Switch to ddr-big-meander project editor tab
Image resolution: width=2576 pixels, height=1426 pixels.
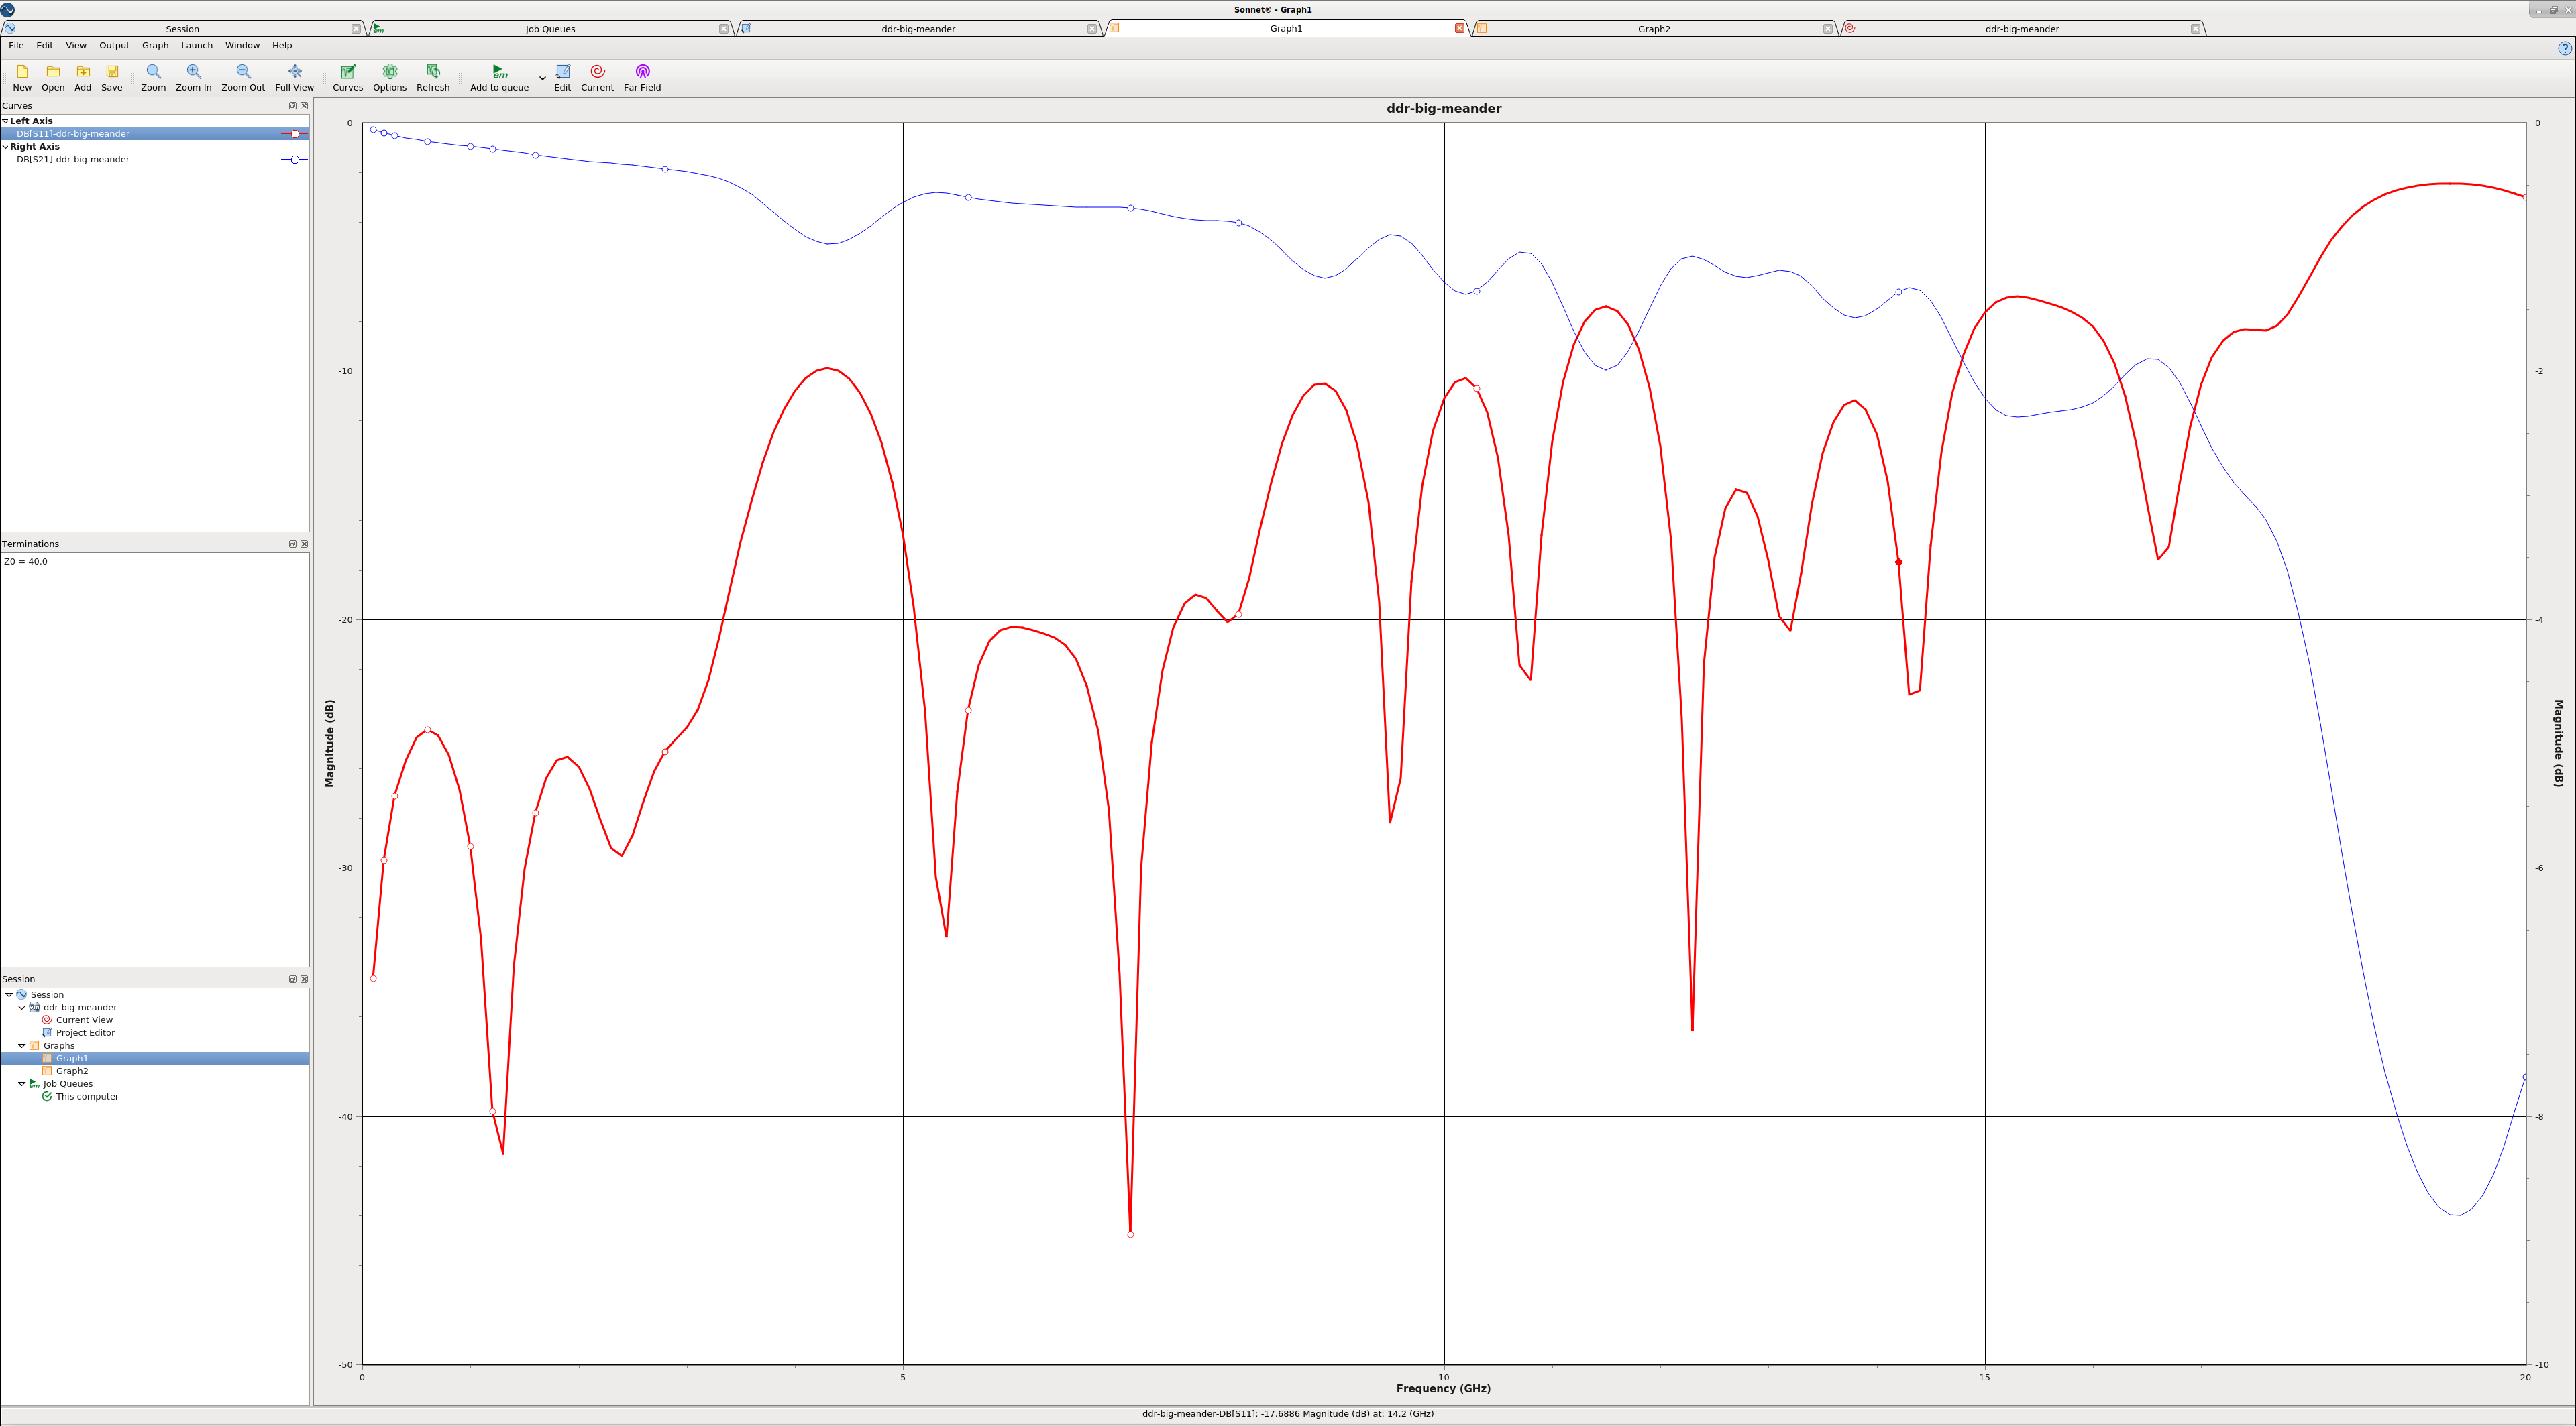pyautogui.click(x=918, y=29)
